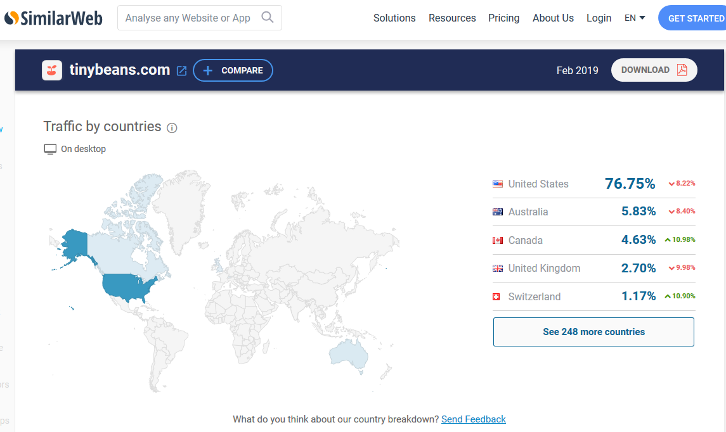Click the tinybeans.com site title
This screenshot has height=432, width=726.
pos(119,70)
